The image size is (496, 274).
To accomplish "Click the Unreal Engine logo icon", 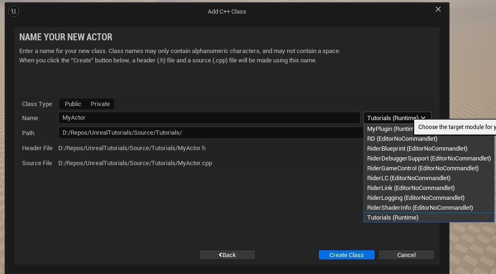I will (14, 11).
